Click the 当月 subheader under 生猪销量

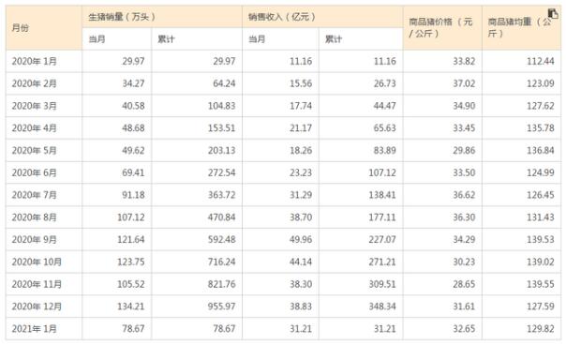click(x=97, y=39)
